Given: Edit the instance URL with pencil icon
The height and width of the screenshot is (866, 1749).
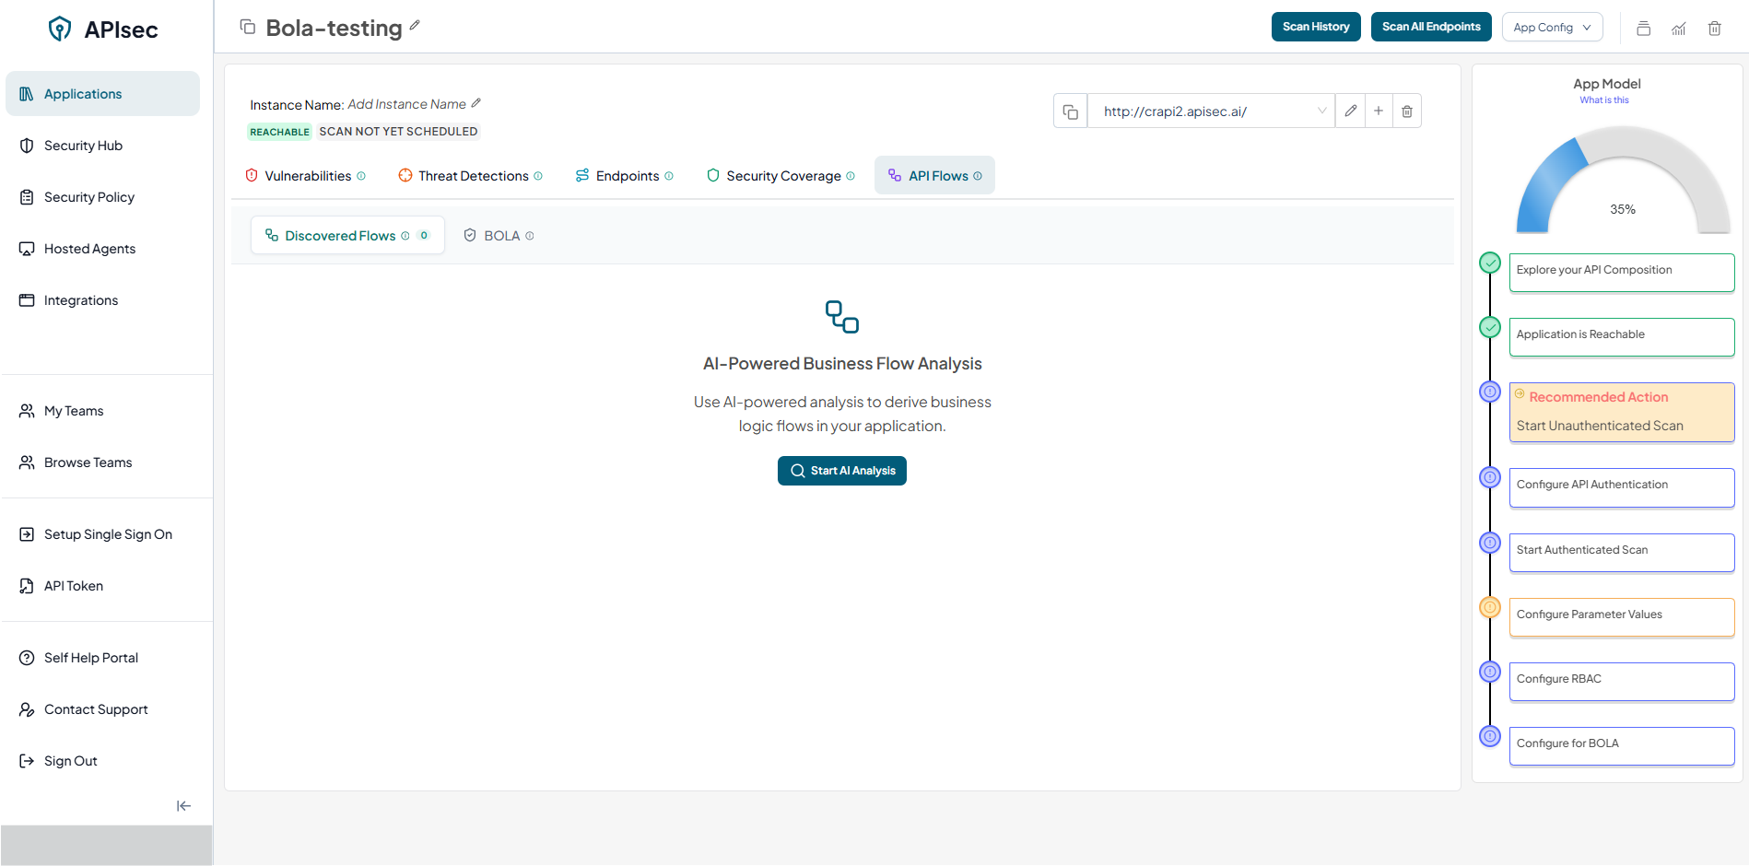Looking at the screenshot, I should tap(1350, 111).
